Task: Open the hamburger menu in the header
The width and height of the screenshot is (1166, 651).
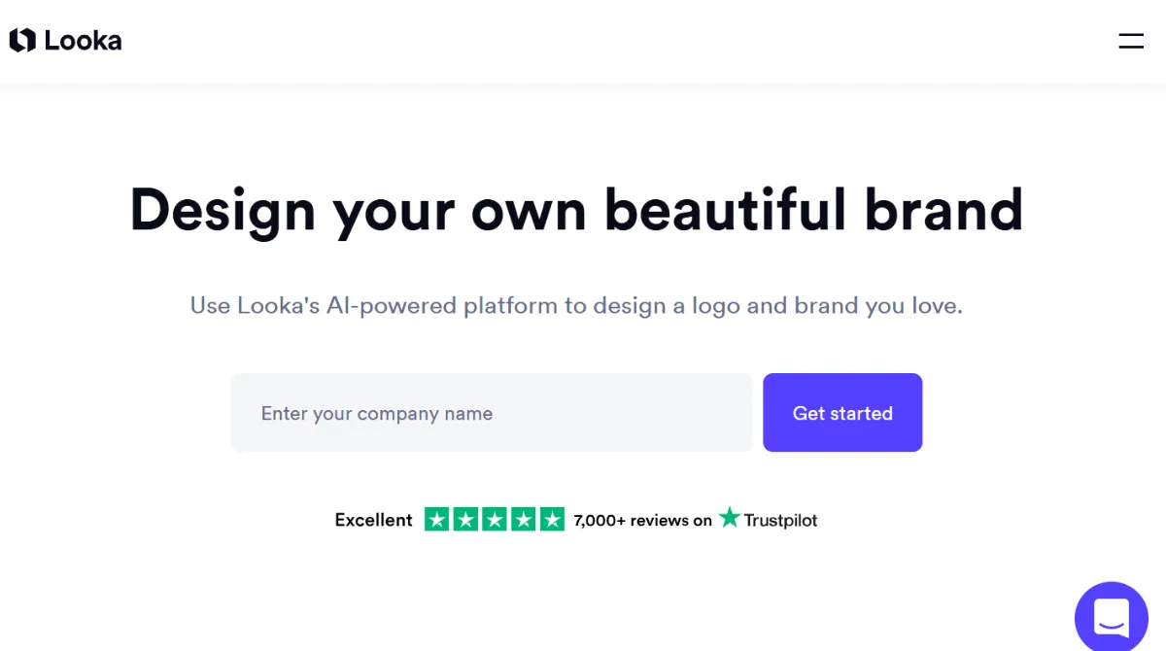Action: pyautogui.click(x=1131, y=41)
